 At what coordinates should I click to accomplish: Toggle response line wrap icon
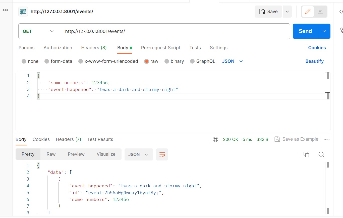tap(162, 154)
